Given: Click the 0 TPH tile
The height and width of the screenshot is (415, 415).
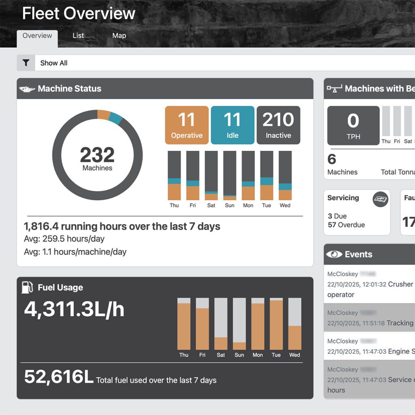Looking at the screenshot, I should point(353,126).
